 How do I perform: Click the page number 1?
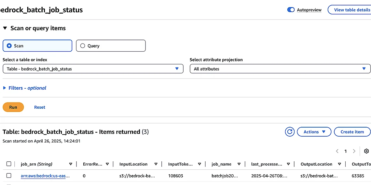(x=345, y=151)
